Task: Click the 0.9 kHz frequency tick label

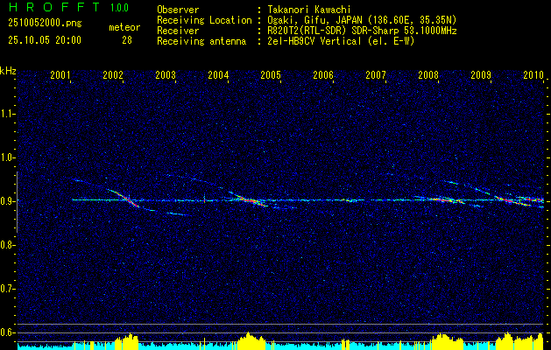Action: (x=7, y=201)
